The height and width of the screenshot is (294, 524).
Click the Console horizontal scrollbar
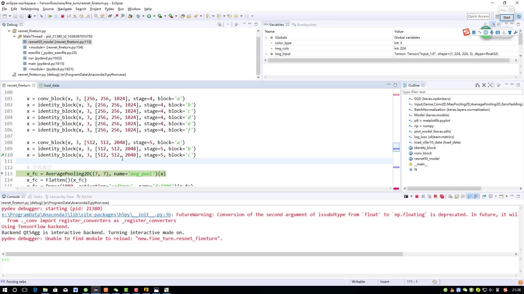click(204, 254)
